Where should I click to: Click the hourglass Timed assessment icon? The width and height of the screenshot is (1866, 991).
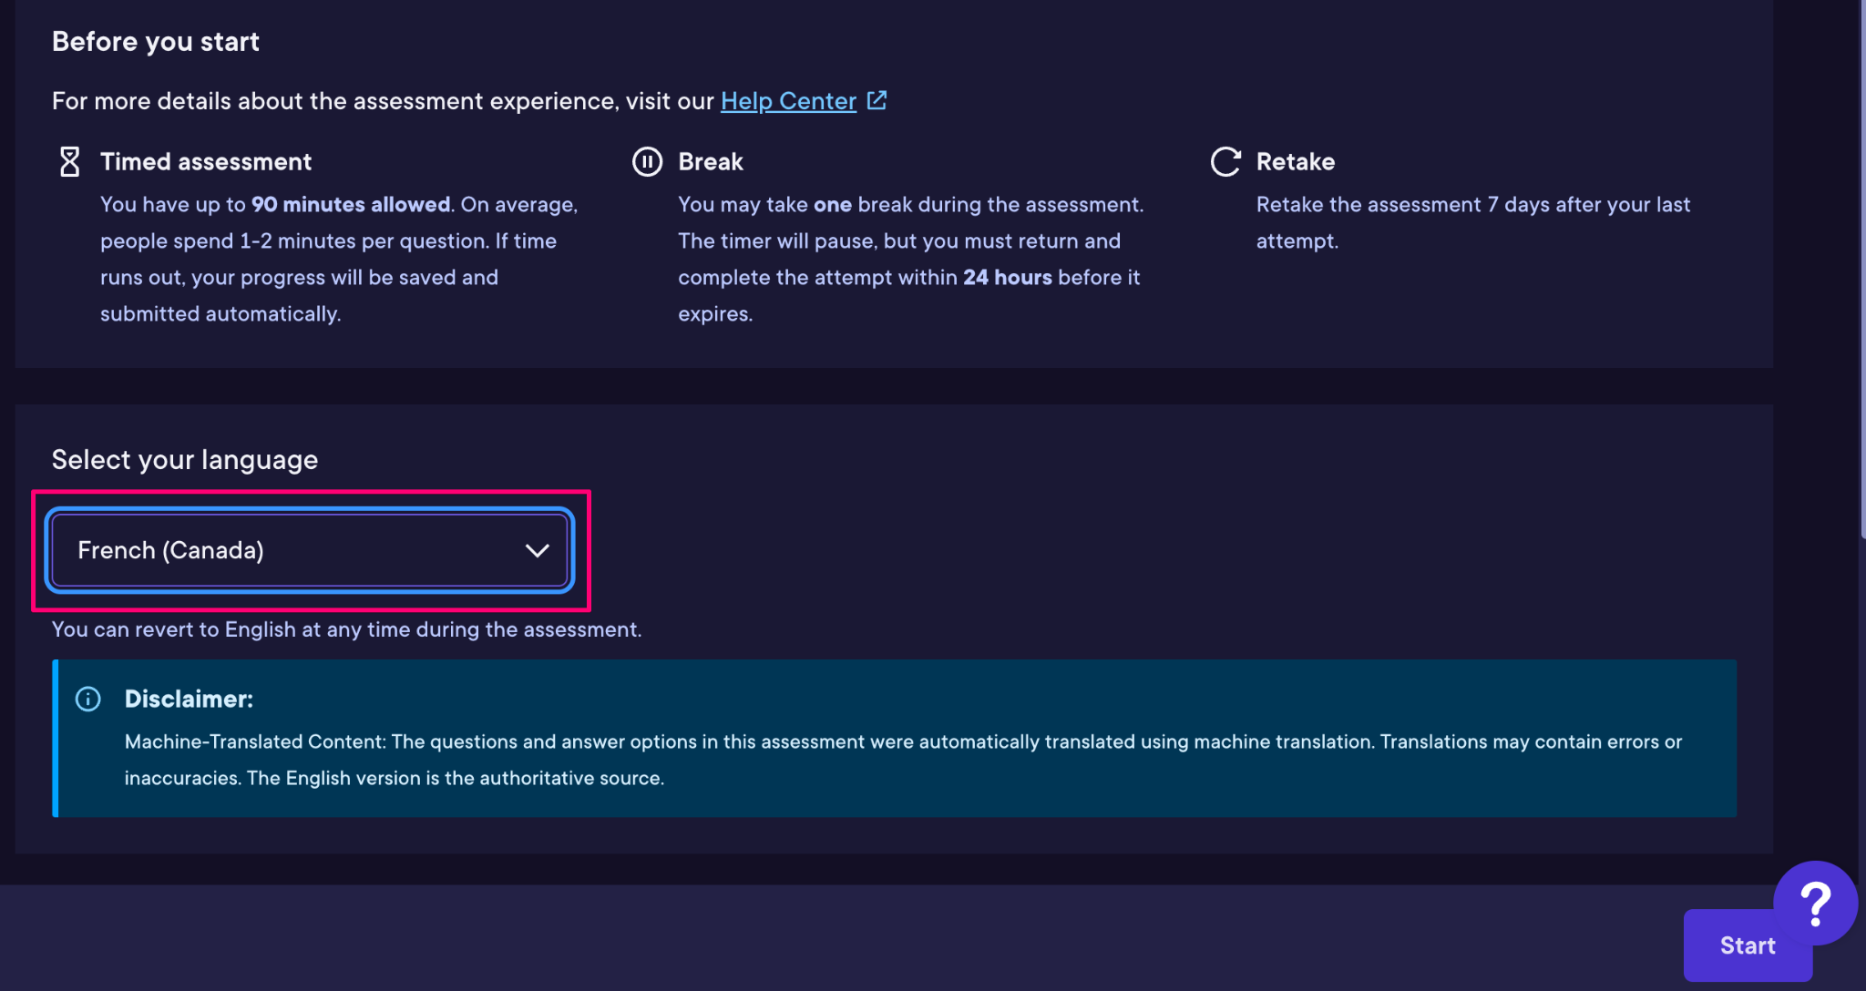(70, 162)
